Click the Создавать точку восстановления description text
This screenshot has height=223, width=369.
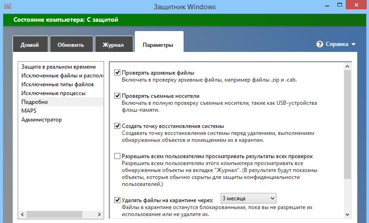pos(217,137)
